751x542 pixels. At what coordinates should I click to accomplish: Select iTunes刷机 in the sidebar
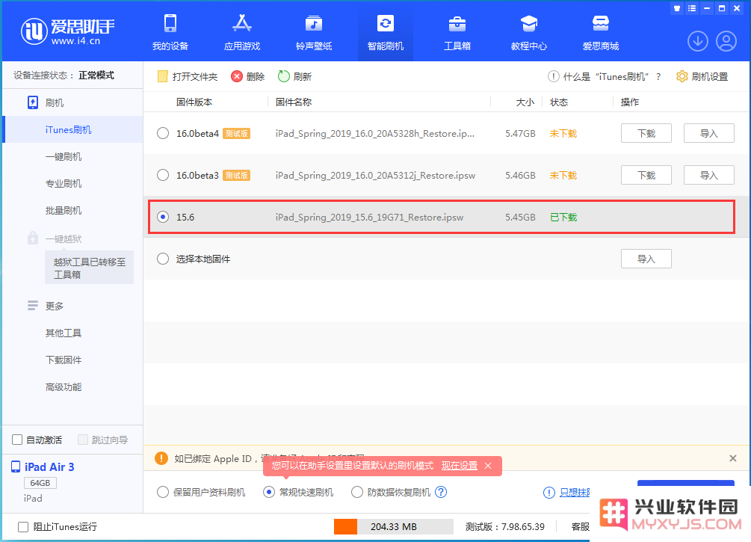(x=72, y=129)
